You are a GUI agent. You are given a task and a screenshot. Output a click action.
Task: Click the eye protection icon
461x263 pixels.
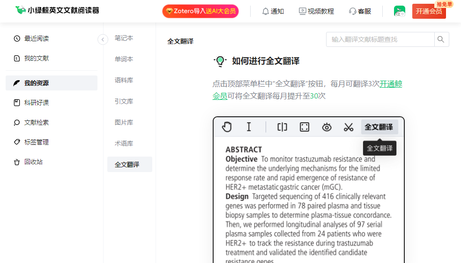tap(327, 127)
